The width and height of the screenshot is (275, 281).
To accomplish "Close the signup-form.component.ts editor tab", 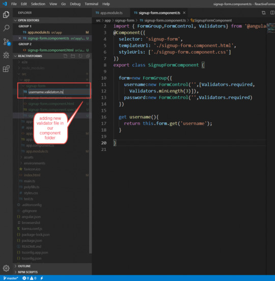I will click(184, 13).
